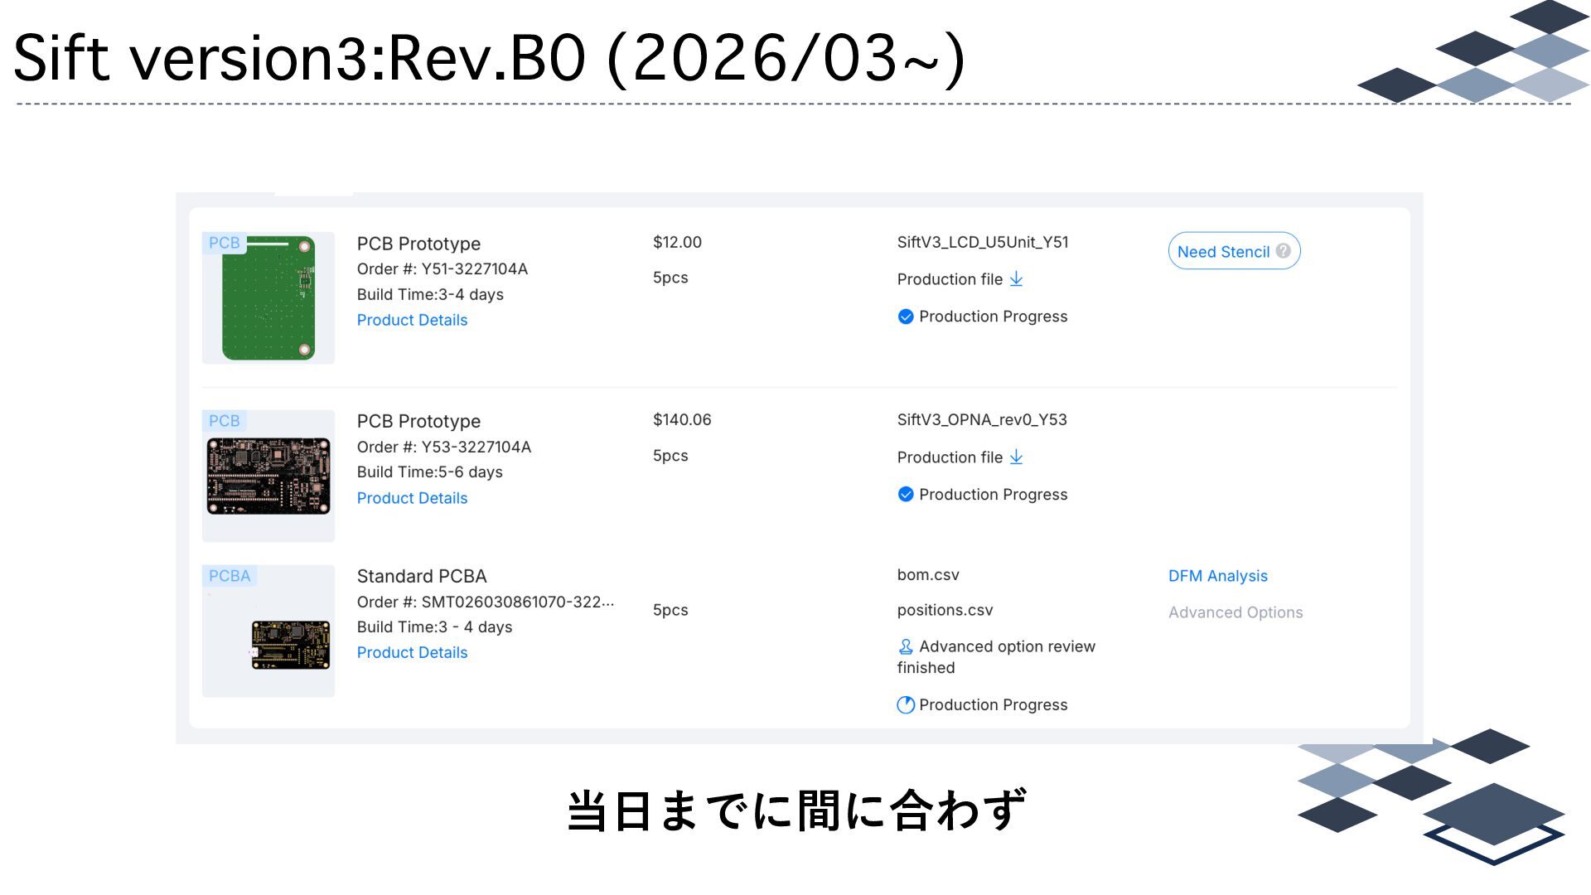Click the Production Progress text of PCBA order

tap(993, 705)
